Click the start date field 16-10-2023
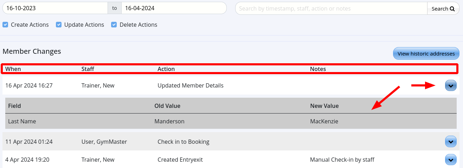 [x=54, y=8]
